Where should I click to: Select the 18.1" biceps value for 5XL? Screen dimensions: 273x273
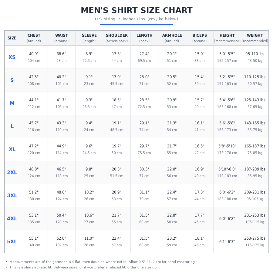tap(200, 238)
